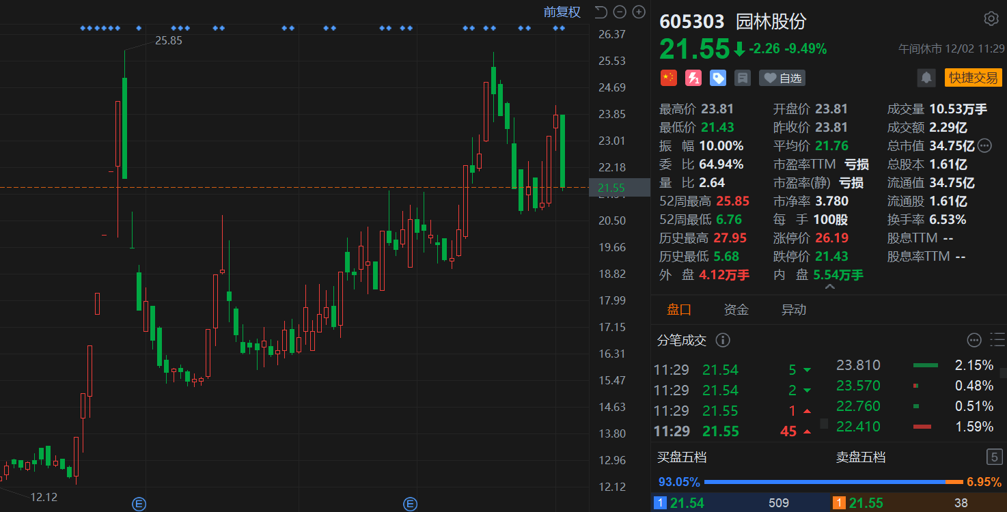Switch to the 资金 tab
The image size is (1007, 512).
click(x=736, y=310)
